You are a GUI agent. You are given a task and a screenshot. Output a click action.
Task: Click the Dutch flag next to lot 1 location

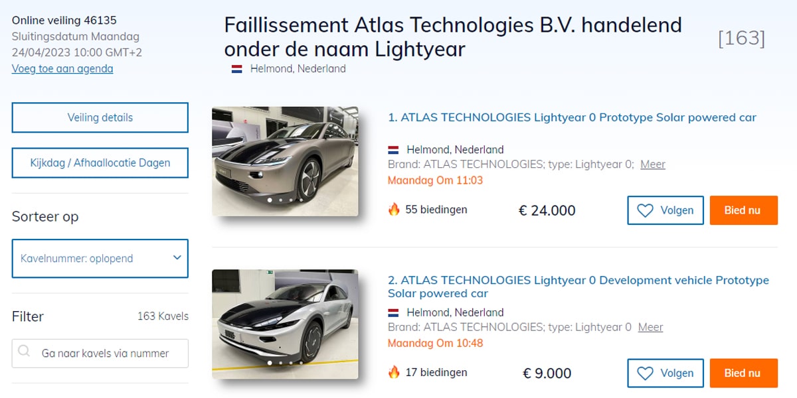coord(393,150)
